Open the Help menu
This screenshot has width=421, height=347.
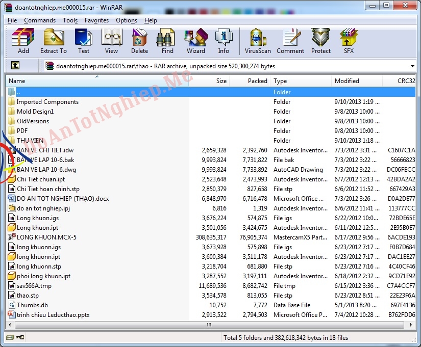point(151,20)
